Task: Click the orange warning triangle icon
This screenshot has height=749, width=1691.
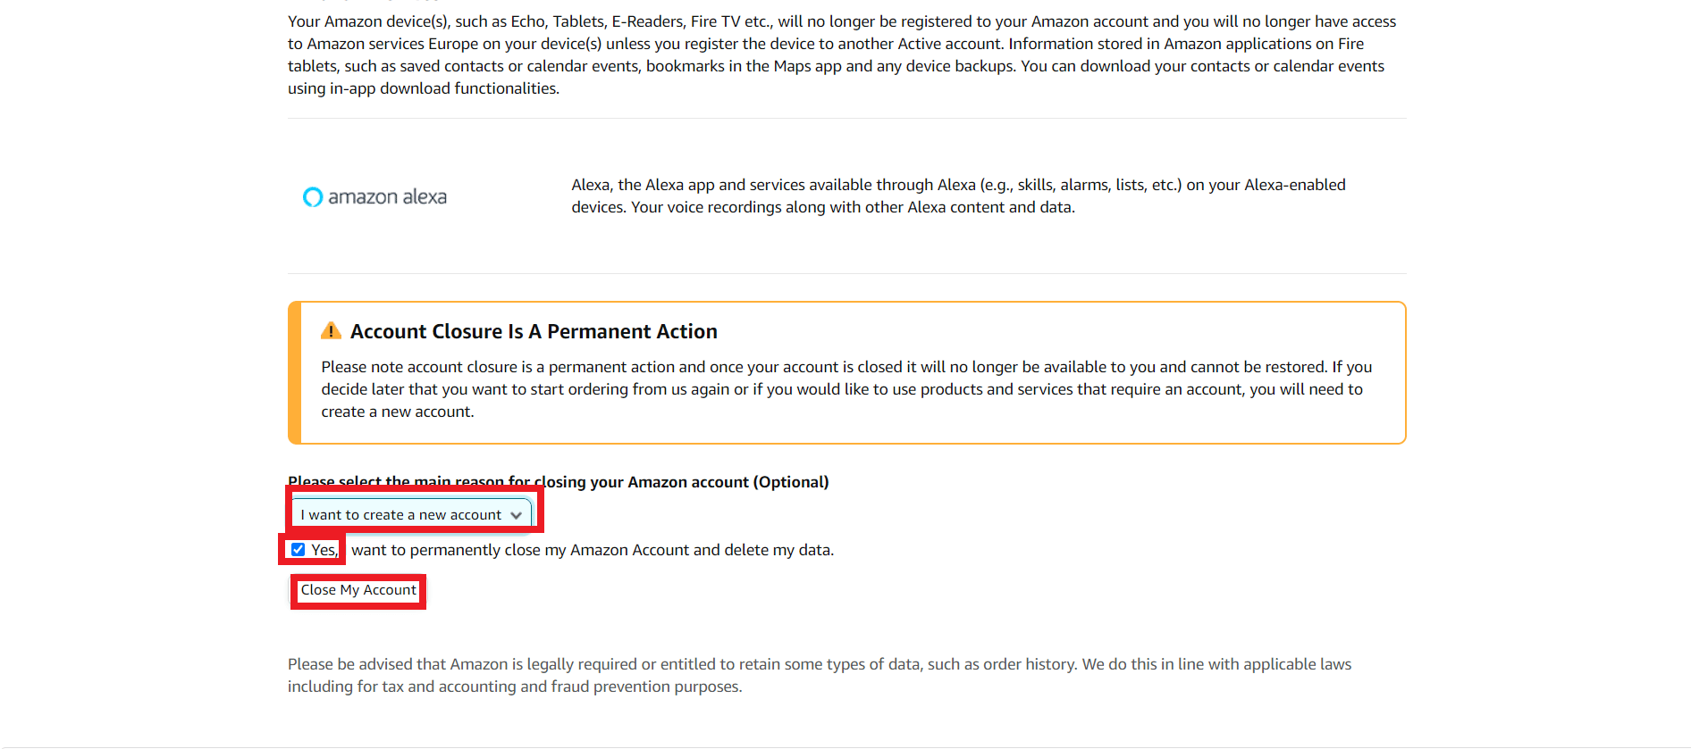Action: tap(331, 331)
